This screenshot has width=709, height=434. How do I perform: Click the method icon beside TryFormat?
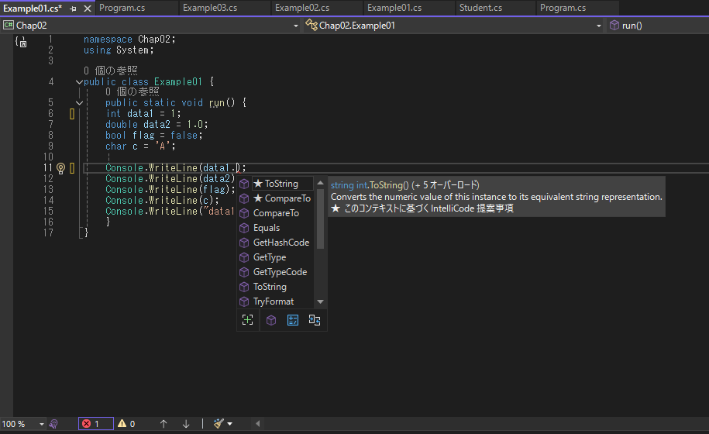(x=244, y=301)
